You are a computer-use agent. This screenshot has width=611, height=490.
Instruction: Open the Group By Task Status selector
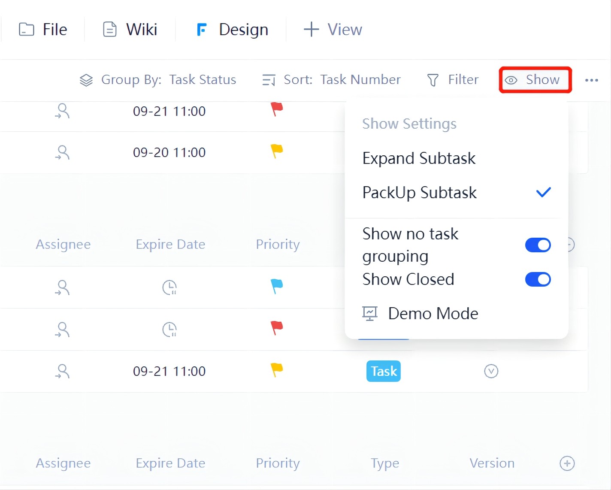[203, 79]
